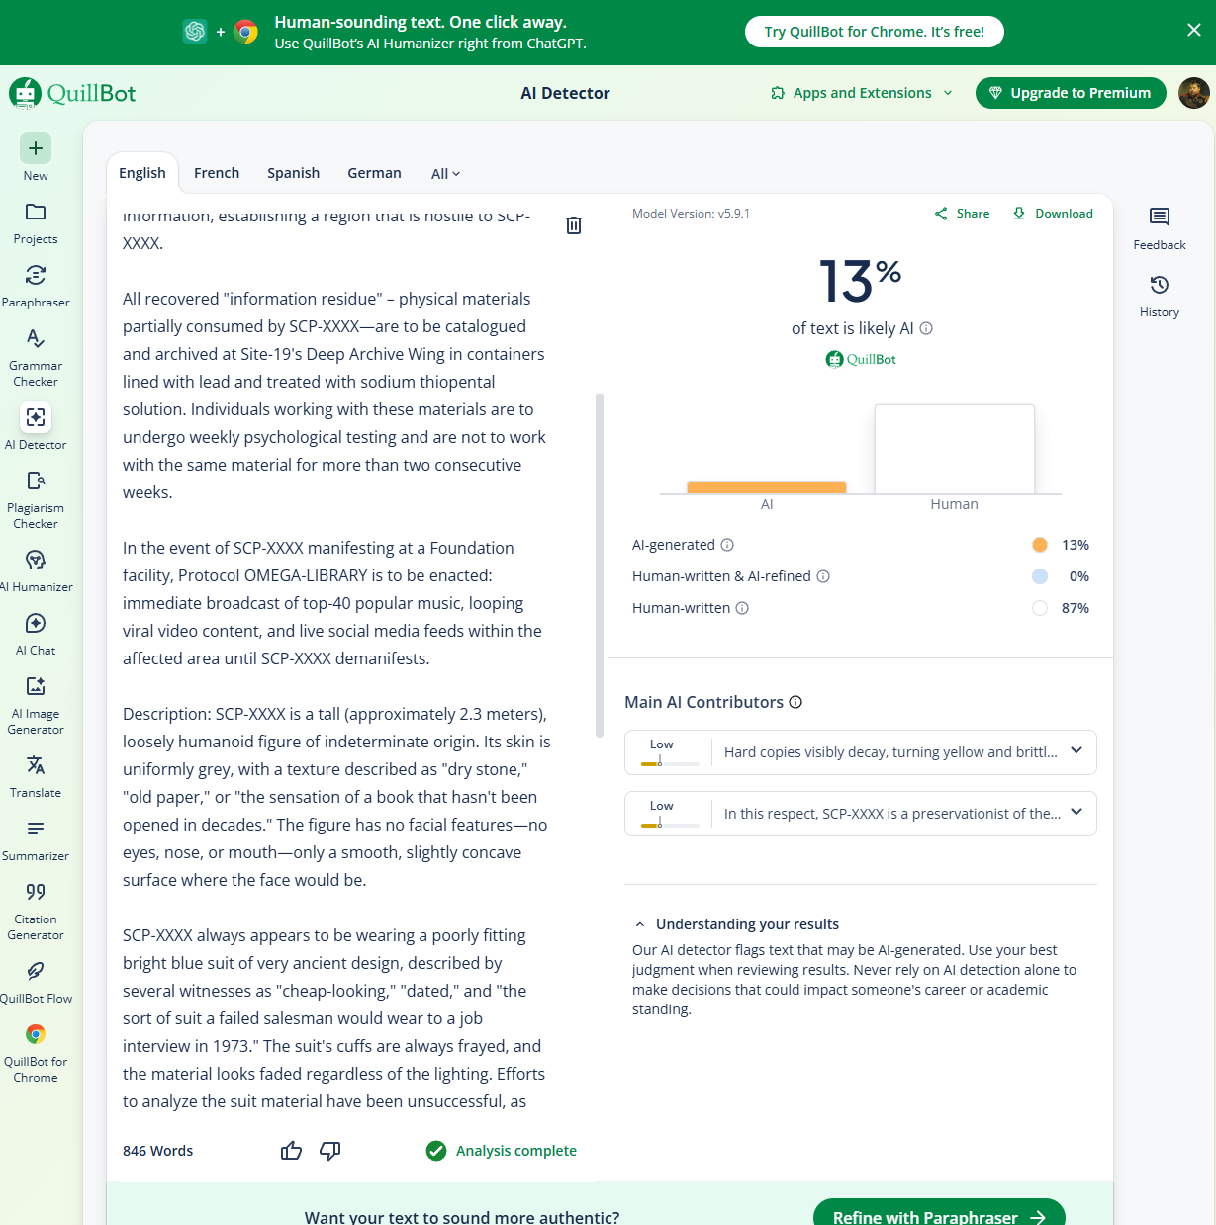
Task: Click Upgrade to Premium button
Action: 1071,93
